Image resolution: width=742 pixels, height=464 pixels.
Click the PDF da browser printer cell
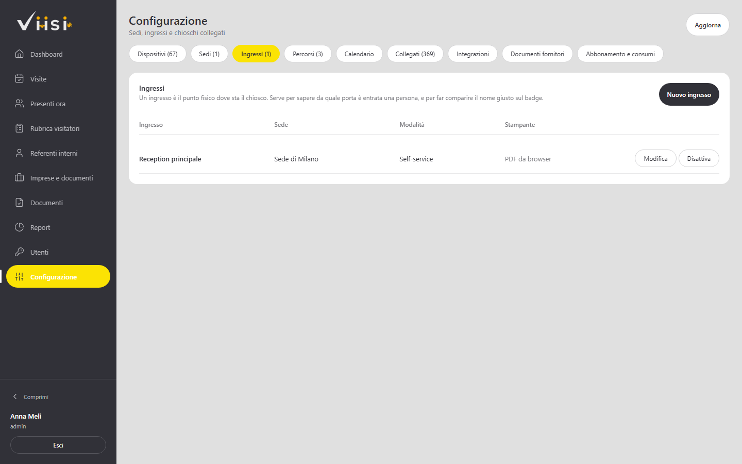click(x=528, y=159)
